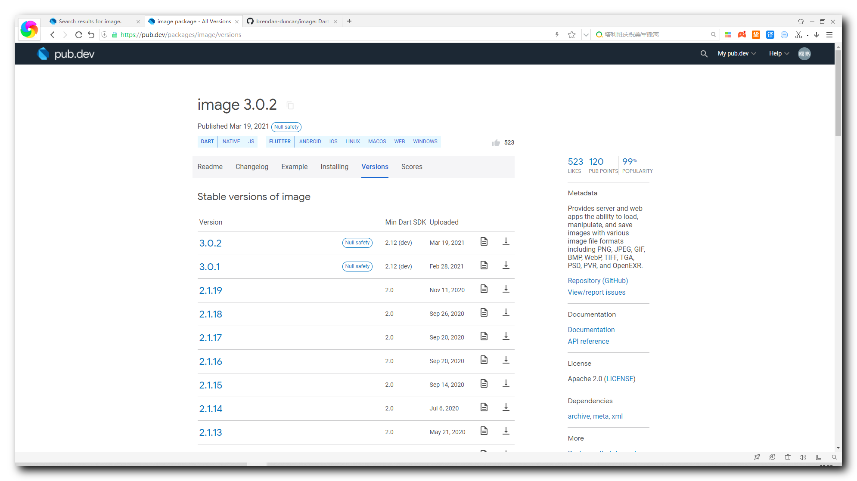The width and height of the screenshot is (857, 481).
Task: Reload the page with browser refresh icon
Action: tap(78, 35)
